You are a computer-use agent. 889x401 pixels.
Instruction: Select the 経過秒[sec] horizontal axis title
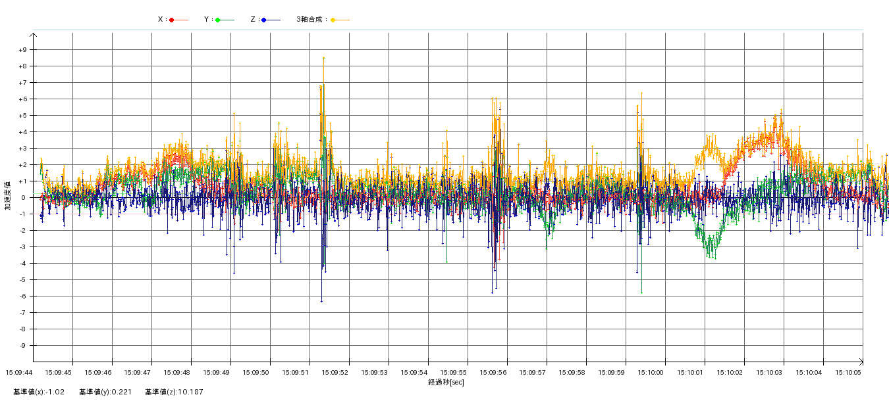[x=446, y=382]
